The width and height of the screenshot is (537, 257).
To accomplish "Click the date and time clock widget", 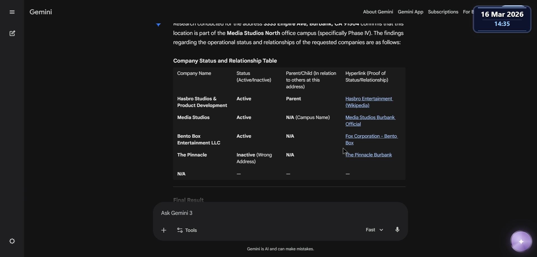I will click(502, 19).
